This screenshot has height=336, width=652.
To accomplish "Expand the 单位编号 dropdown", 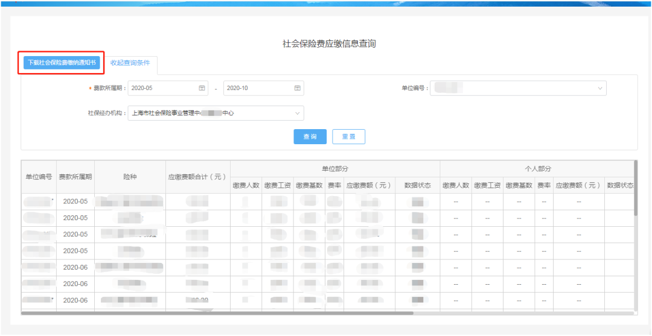I will coord(518,88).
